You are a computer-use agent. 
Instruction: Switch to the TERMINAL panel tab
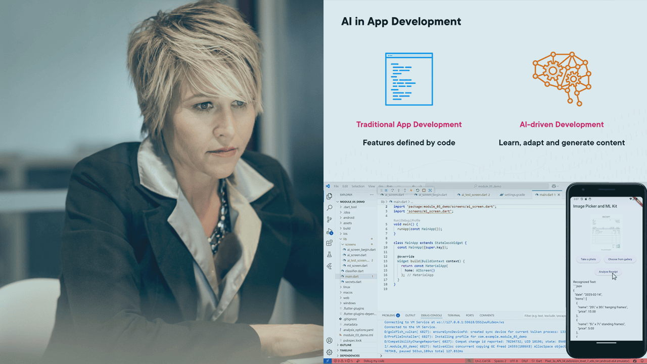click(454, 315)
